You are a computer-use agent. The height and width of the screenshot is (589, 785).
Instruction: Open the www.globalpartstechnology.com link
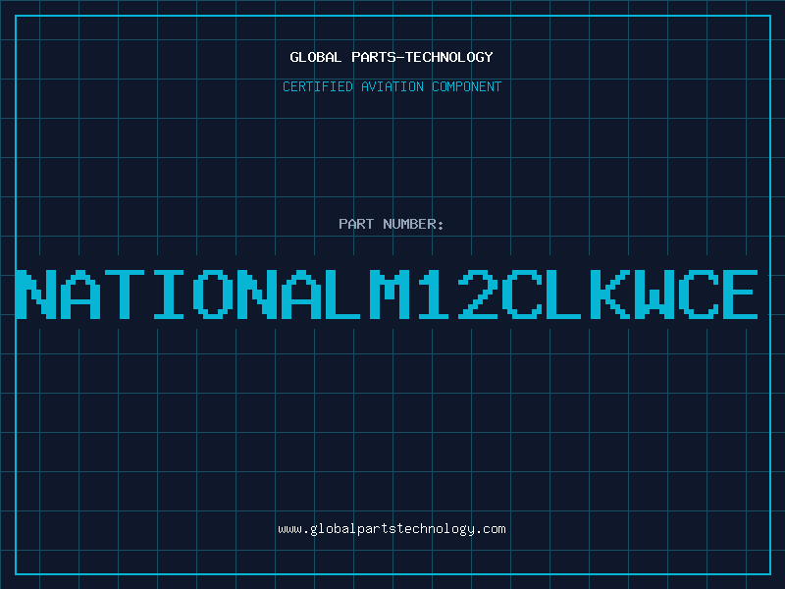tap(392, 529)
